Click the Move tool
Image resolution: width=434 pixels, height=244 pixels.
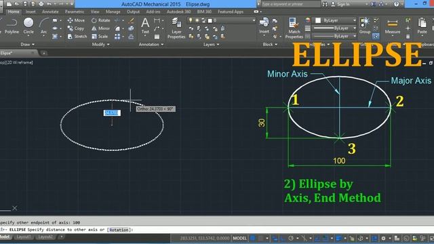(76, 20)
